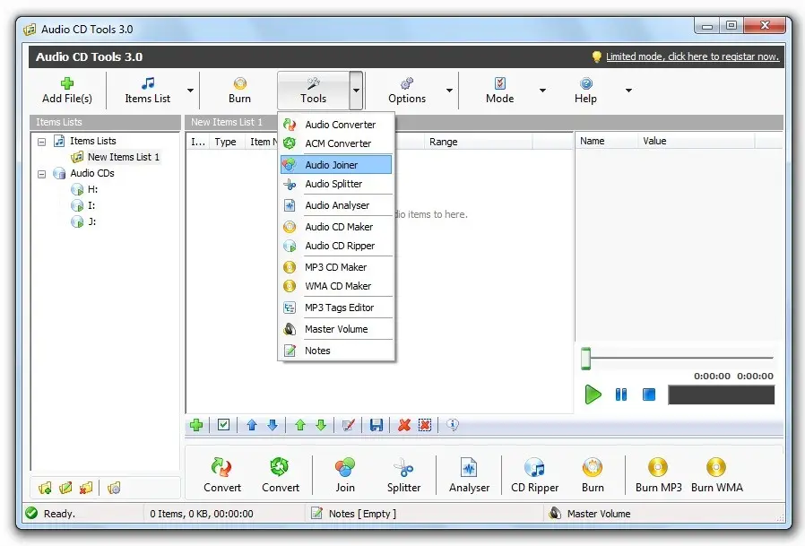
Task: Click the playback position slider thumb
Action: pyautogui.click(x=585, y=359)
